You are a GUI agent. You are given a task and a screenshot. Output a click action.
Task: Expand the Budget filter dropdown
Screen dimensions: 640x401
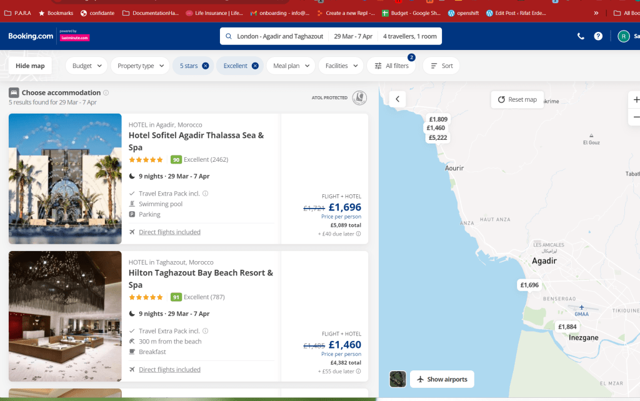[86, 66]
